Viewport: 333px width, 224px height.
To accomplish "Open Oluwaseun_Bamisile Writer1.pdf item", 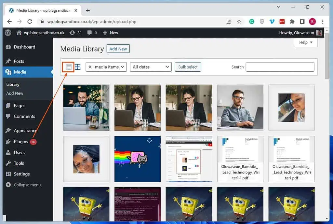I will click(292, 159).
